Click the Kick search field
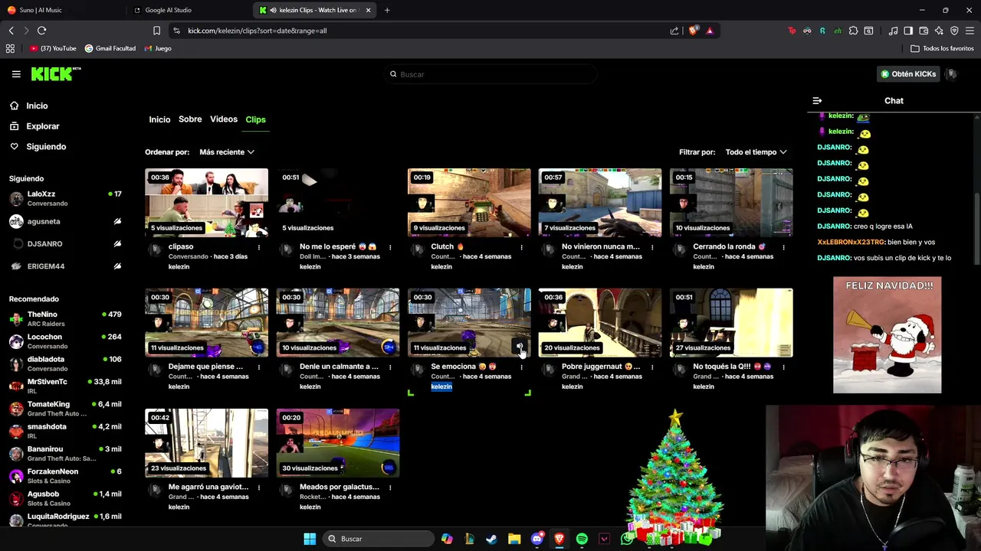 click(x=490, y=74)
